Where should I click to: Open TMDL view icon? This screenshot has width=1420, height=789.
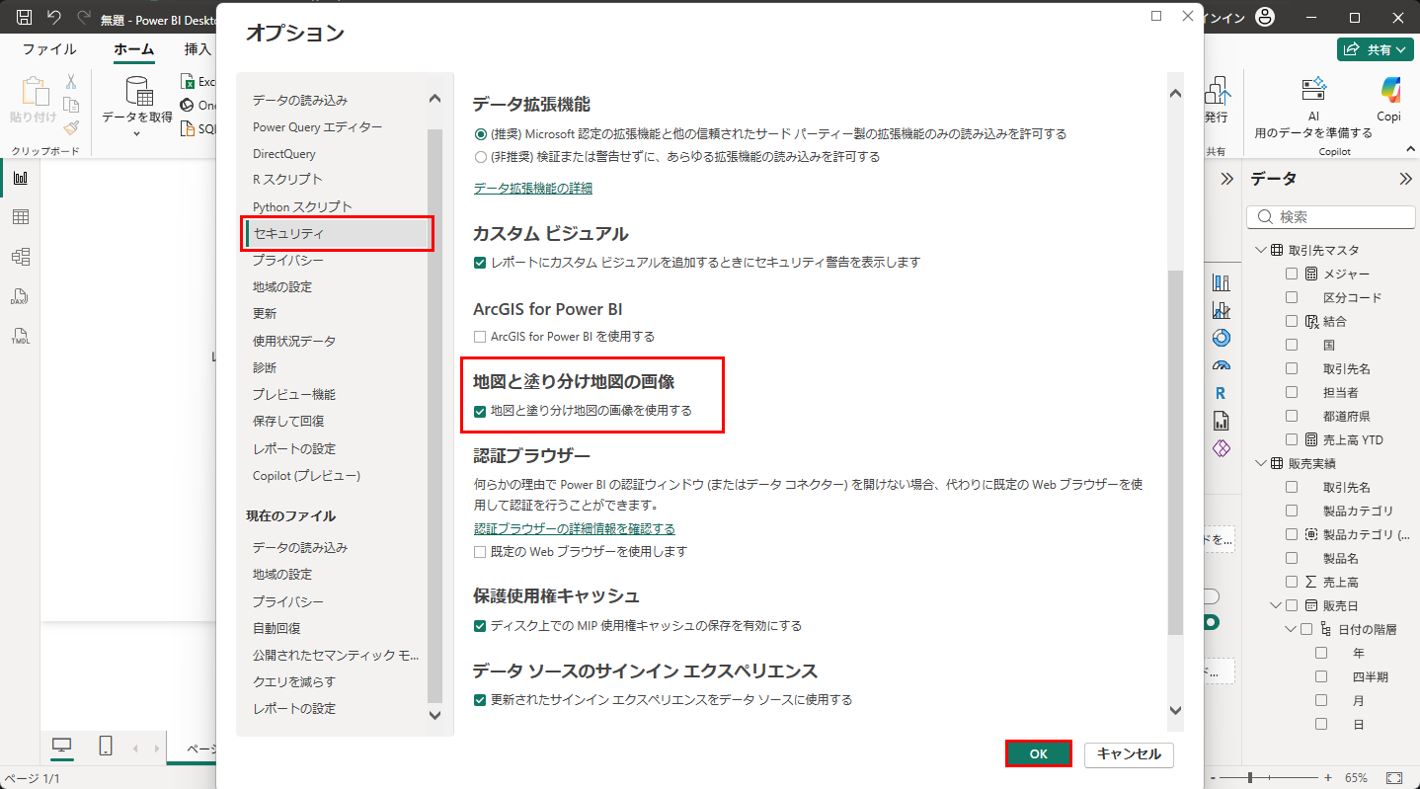(x=20, y=336)
